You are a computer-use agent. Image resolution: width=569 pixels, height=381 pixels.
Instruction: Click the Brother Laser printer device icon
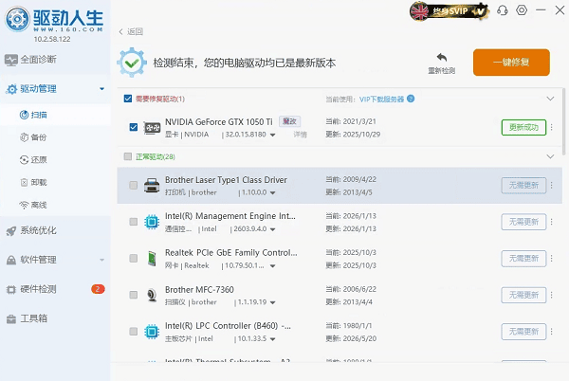point(152,186)
